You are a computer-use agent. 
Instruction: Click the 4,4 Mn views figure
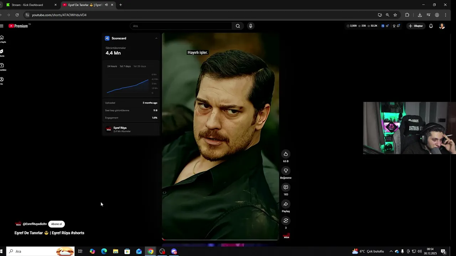point(113,53)
